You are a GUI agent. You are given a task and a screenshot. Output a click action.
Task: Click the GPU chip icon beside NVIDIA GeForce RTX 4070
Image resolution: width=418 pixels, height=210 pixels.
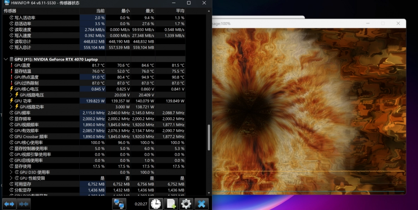[x=12, y=59]
